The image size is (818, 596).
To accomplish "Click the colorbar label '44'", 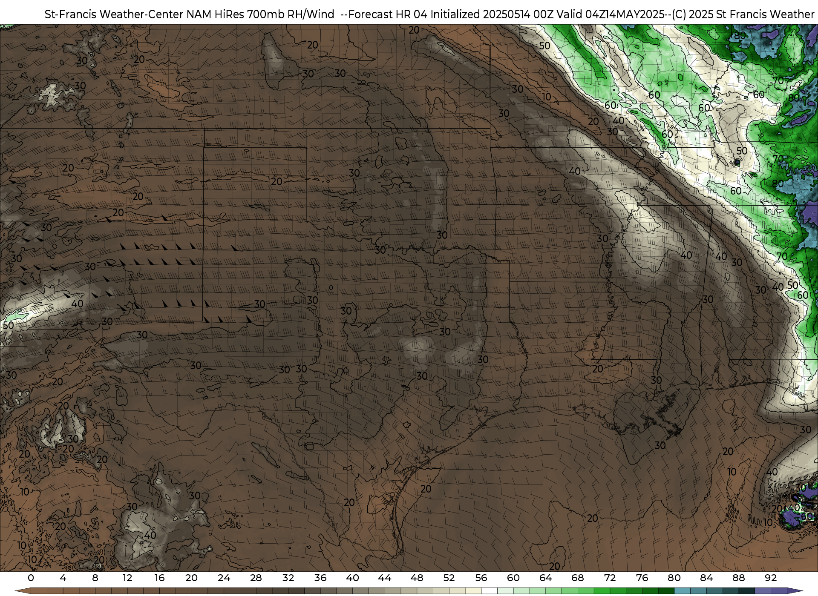I will [x=385, y=578].
